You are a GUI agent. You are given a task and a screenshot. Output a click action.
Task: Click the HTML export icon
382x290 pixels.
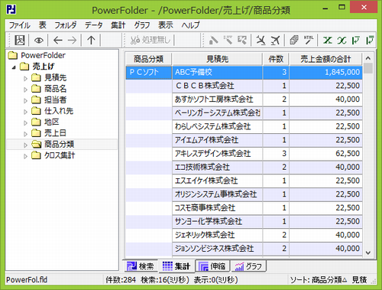309,40
